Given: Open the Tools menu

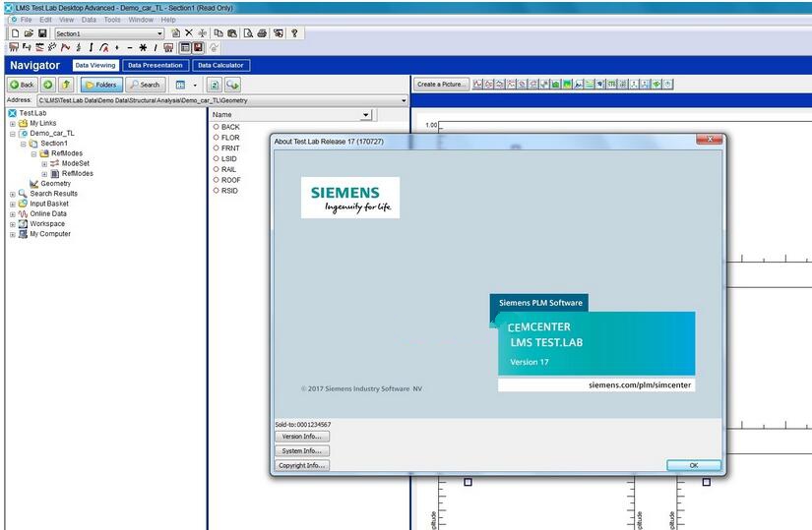Looking at the screenshot, I should (x=112, y=20).
